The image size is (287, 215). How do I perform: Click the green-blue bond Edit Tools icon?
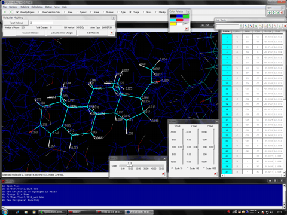246,26
